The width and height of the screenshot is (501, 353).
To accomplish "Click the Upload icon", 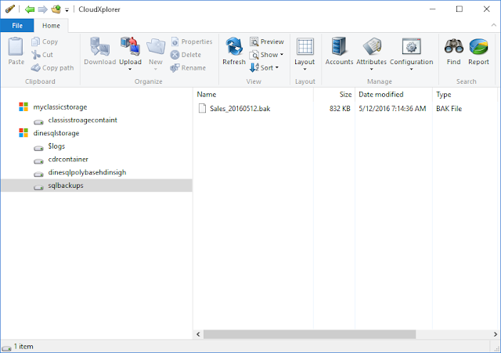I will [x=130, y=47].
